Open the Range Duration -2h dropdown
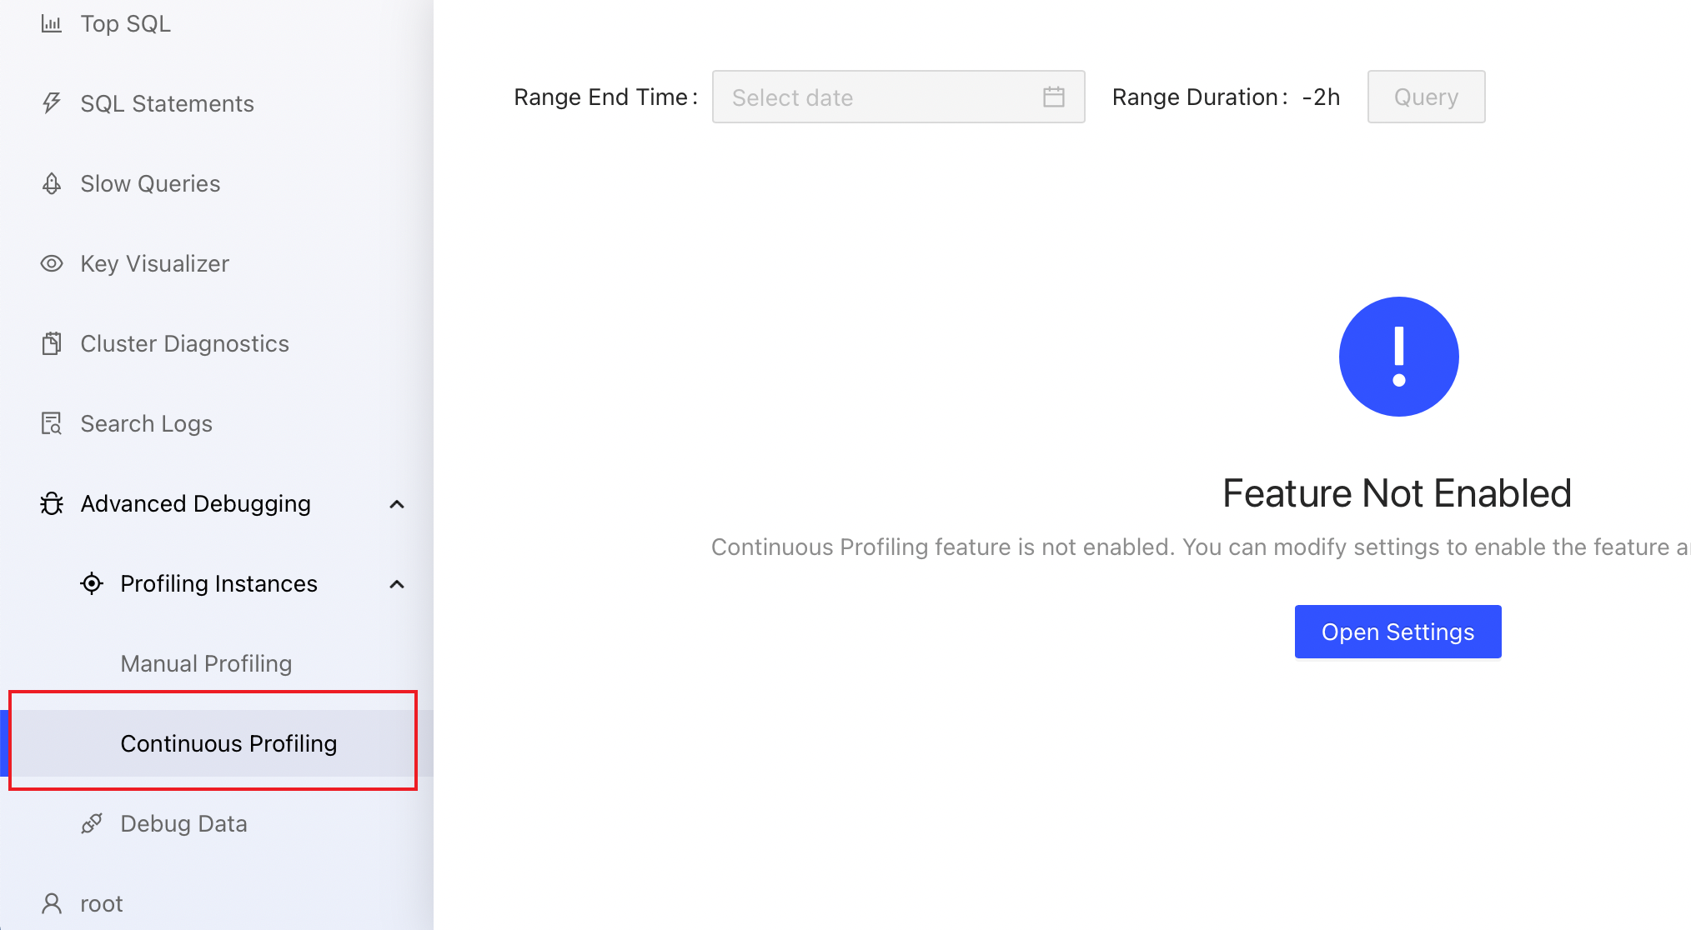Screen dimensions: 1691x930 point(1321,97)
